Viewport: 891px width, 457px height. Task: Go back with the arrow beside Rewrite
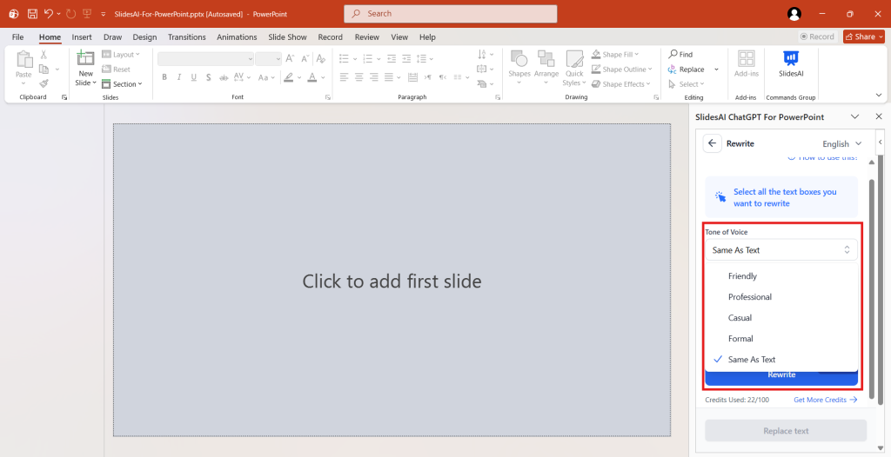[712, 143]
